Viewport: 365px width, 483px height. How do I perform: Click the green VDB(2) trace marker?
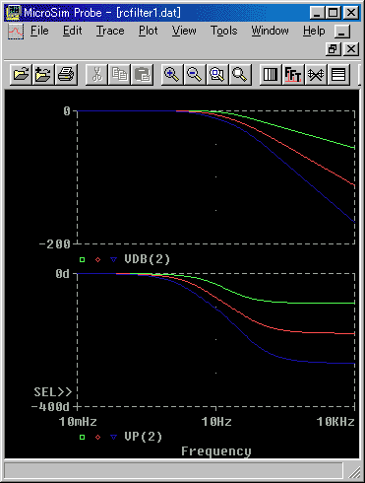tap(82, 259)
